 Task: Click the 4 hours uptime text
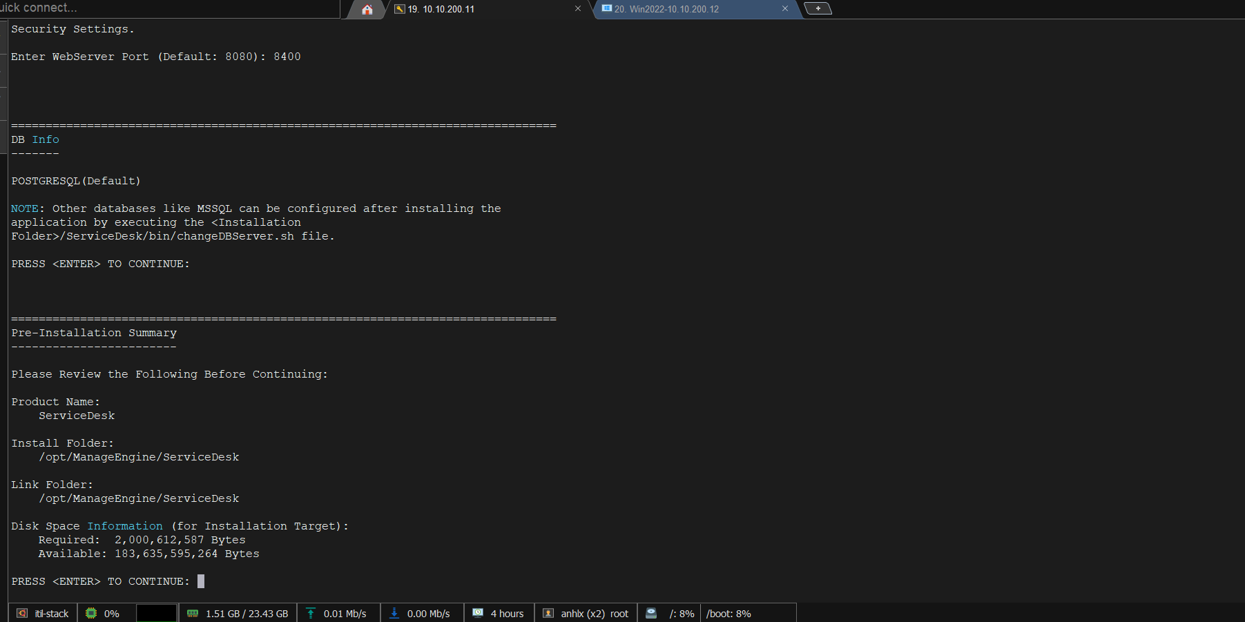(507, 614)
